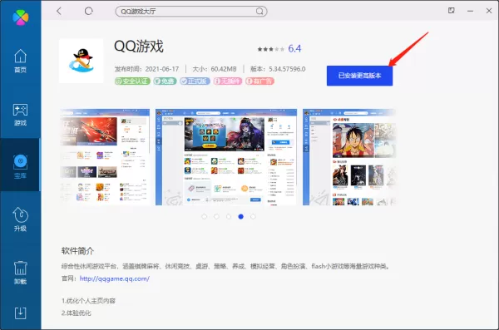Click the 无插件 pink badge
This screenshot has height=330, width=499.
[x=228, y=81]
